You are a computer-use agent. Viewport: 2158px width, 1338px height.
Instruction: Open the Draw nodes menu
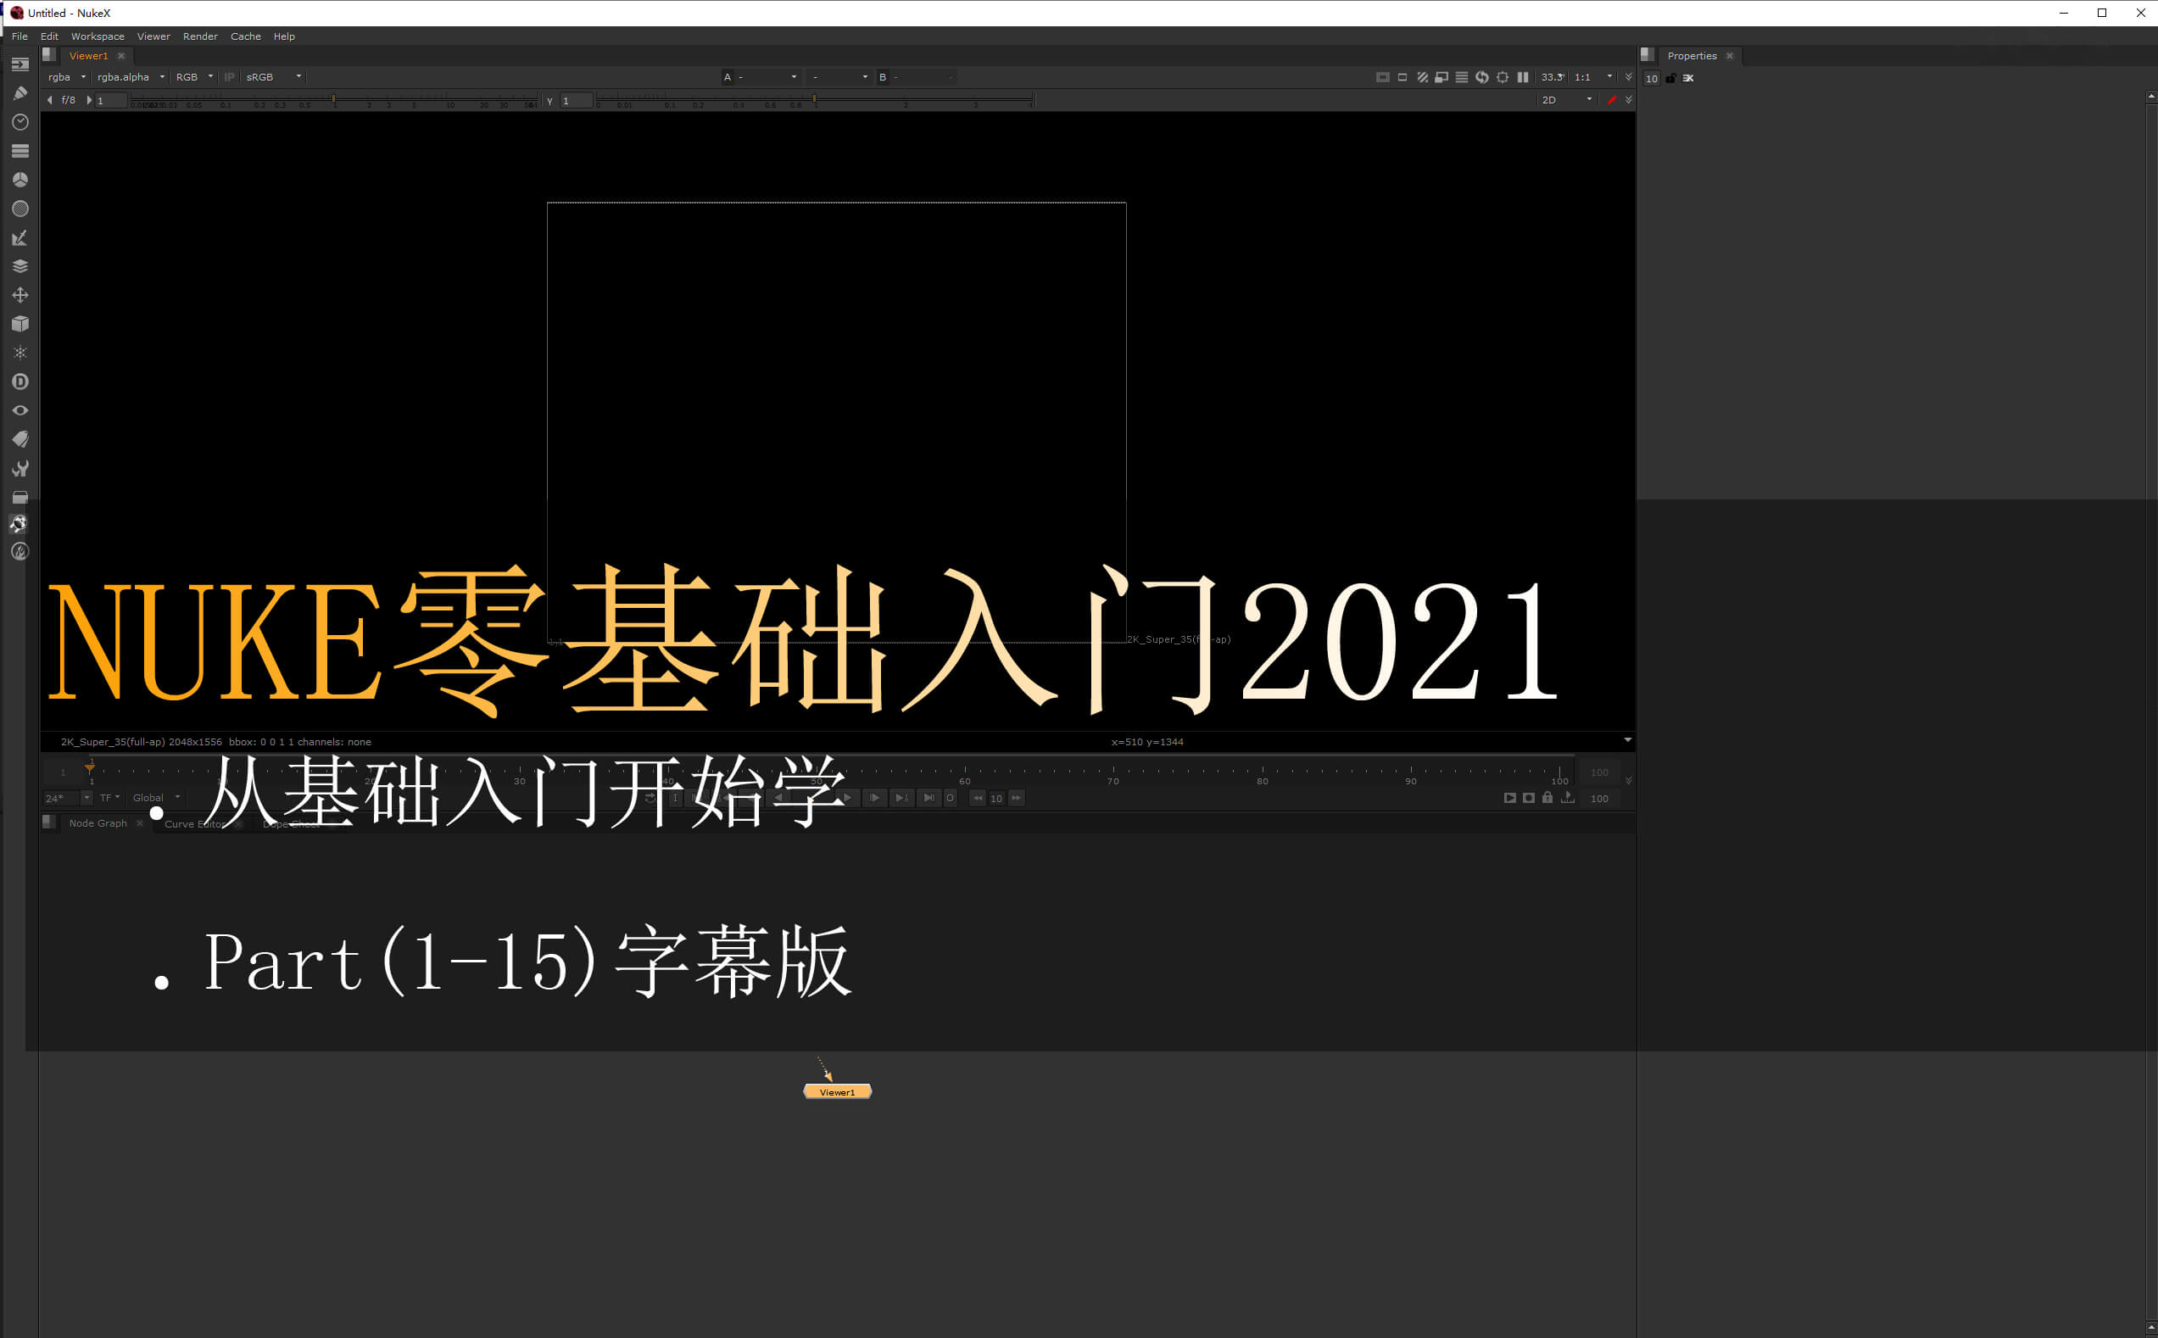pos(20,93)
